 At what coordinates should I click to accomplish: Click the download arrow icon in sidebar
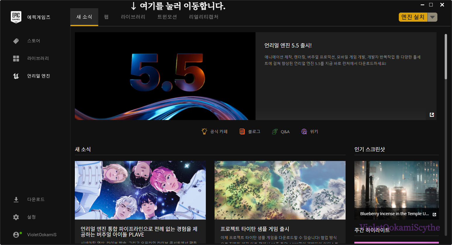click(x=16, y=200)
